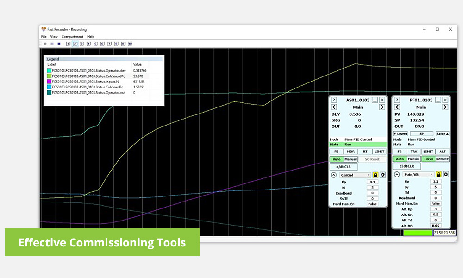Edit the Ki value field on AS01_0103
The image size is (463, 278).
[372, 188]
